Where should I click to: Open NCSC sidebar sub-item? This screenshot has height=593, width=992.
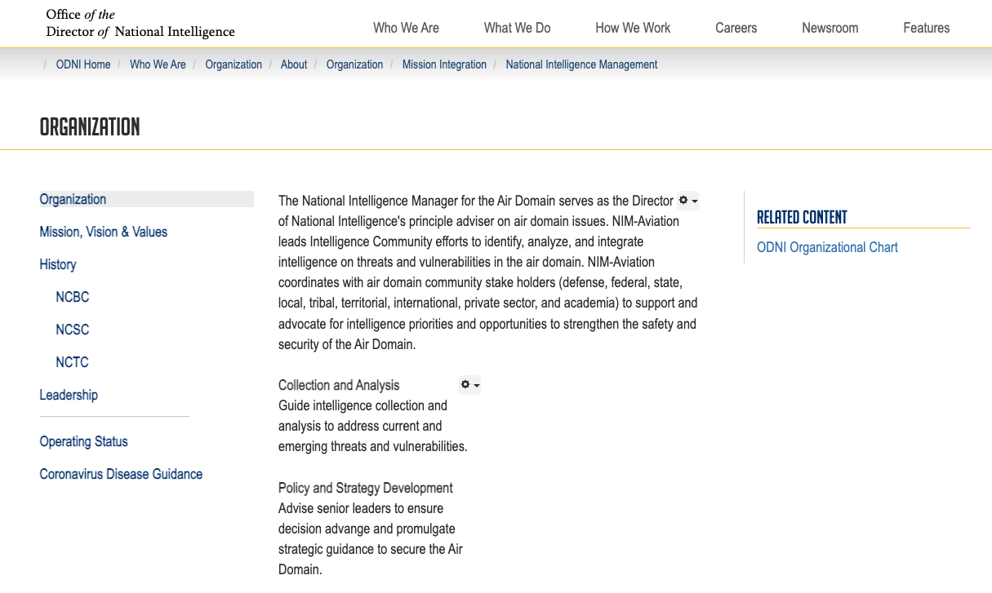click(x=73, y=330)
